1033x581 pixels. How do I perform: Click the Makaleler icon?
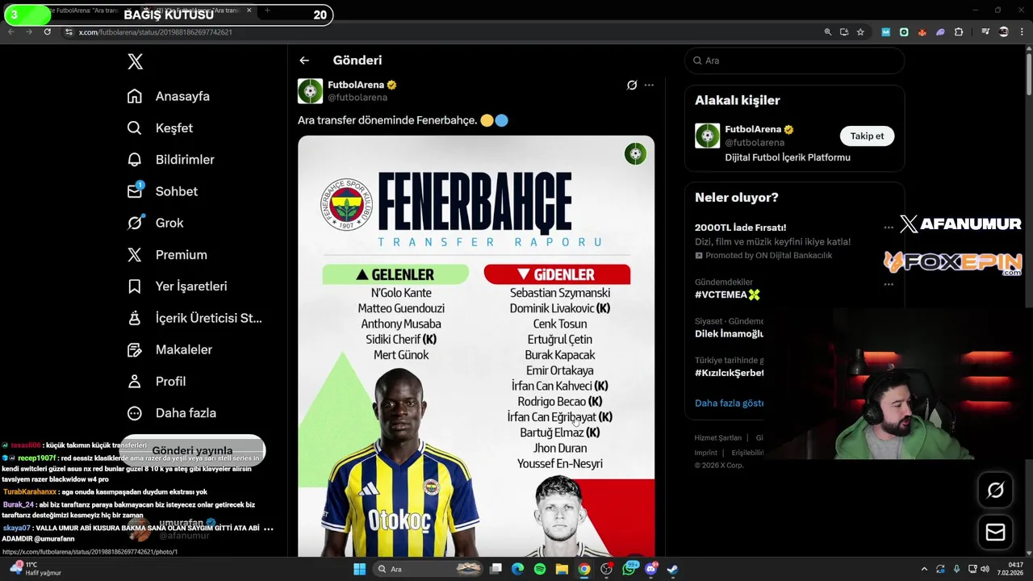pos(135,349)
